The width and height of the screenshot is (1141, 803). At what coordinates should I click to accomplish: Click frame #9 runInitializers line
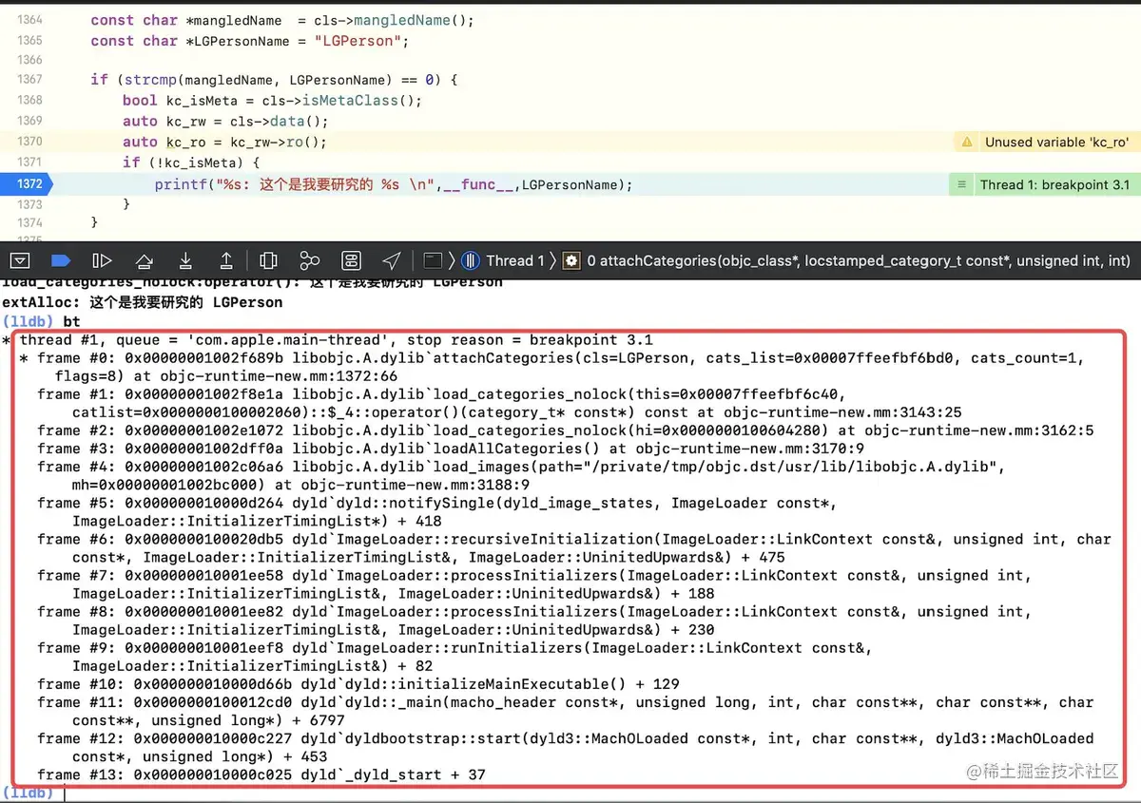coord(454,657)
